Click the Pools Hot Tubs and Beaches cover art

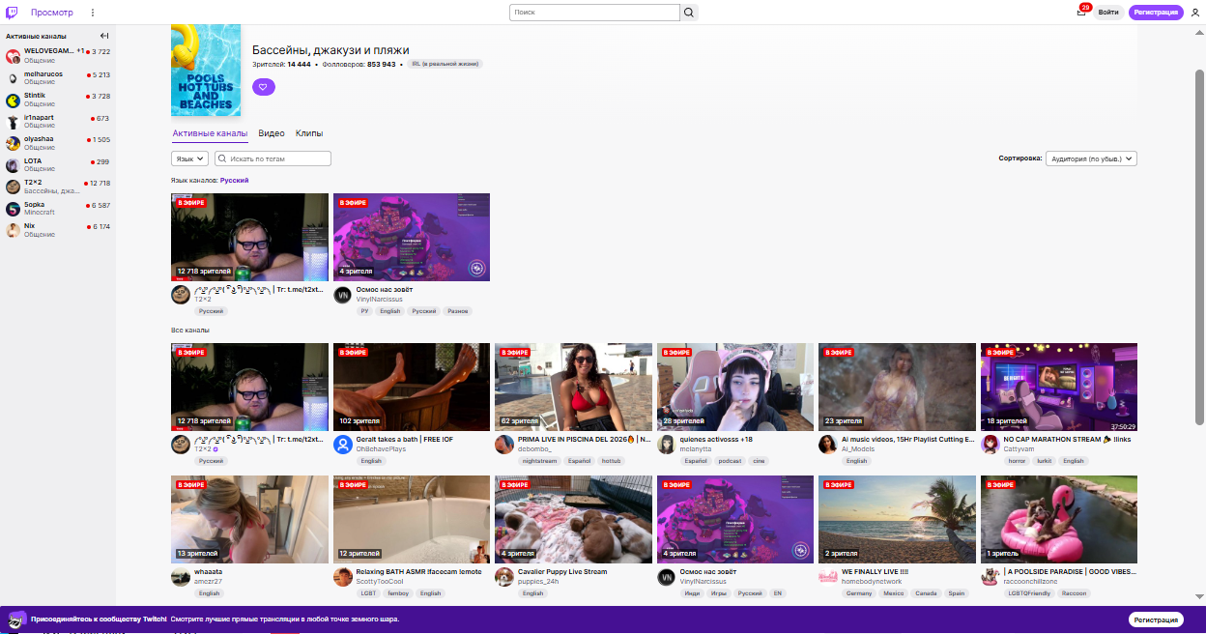[x=206, y=71]
